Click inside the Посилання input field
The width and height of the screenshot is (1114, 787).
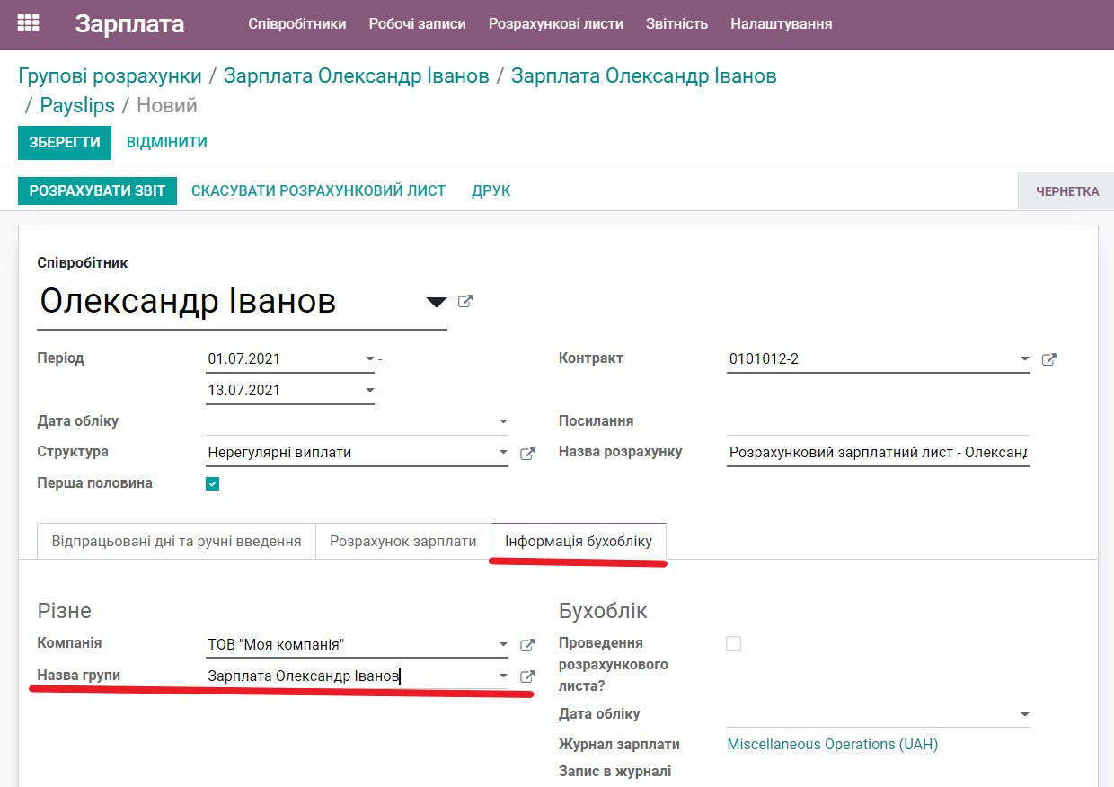click(878, 422)
